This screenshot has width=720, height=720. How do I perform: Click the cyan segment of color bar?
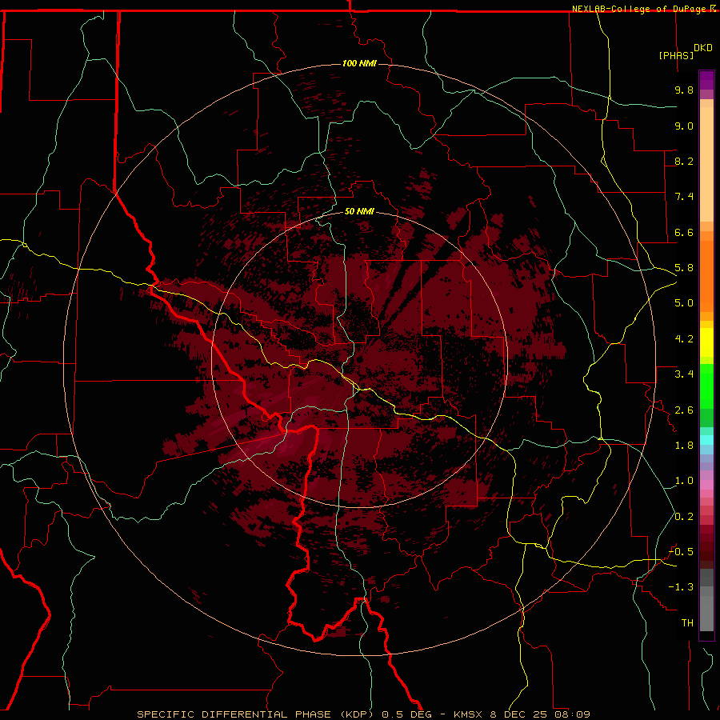coord(706,440)
